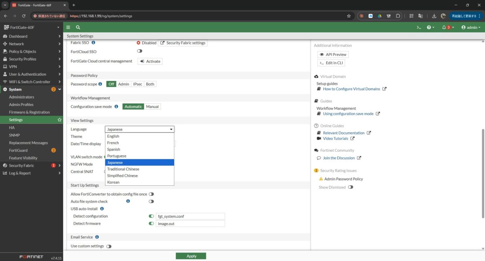Toggle the hamburger menu icon

(68, 27)
